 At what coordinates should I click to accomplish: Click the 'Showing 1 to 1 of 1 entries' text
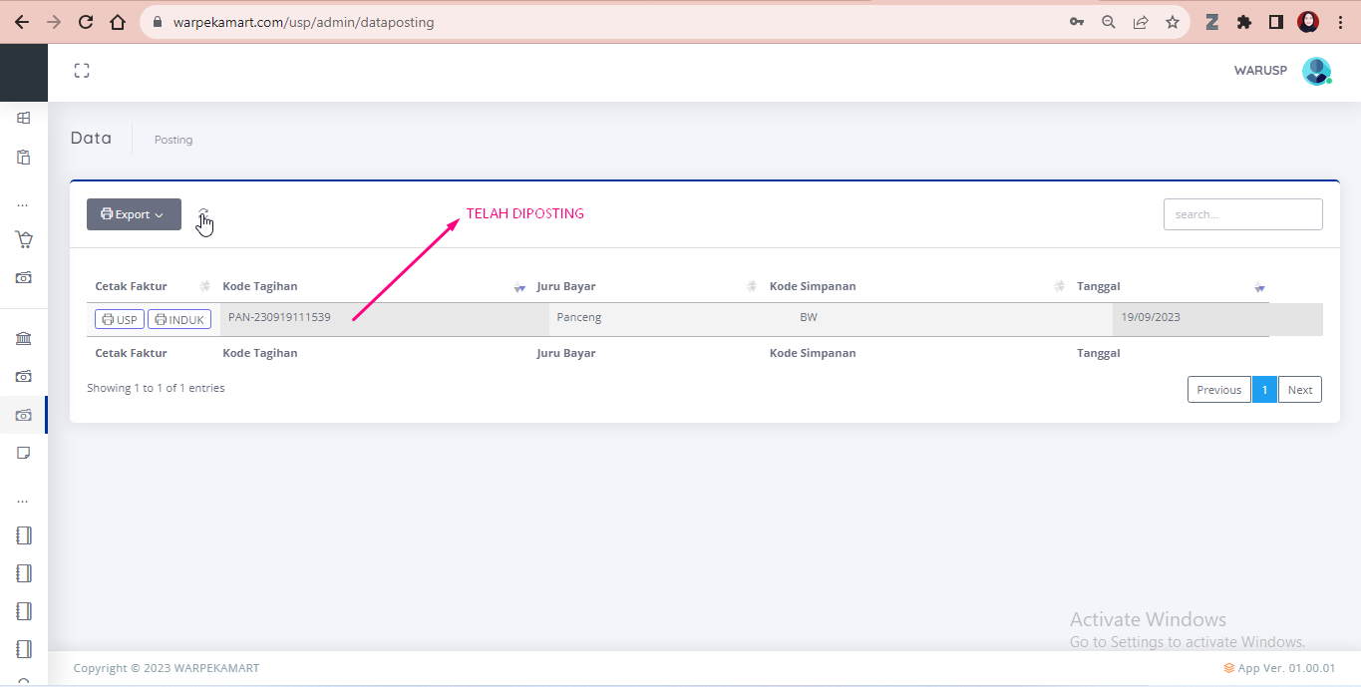[156, 388]
